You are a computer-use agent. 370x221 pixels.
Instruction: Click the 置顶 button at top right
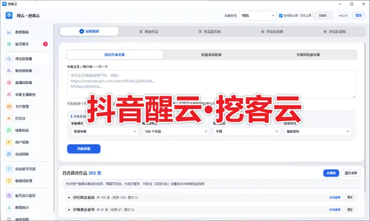pyautogui.click(x=358, y=16)
